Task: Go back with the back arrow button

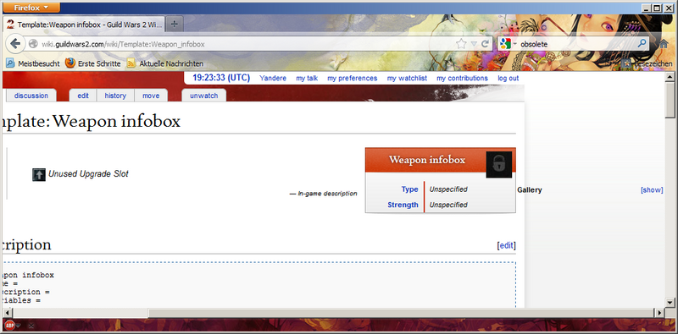Action: [15, 44]
